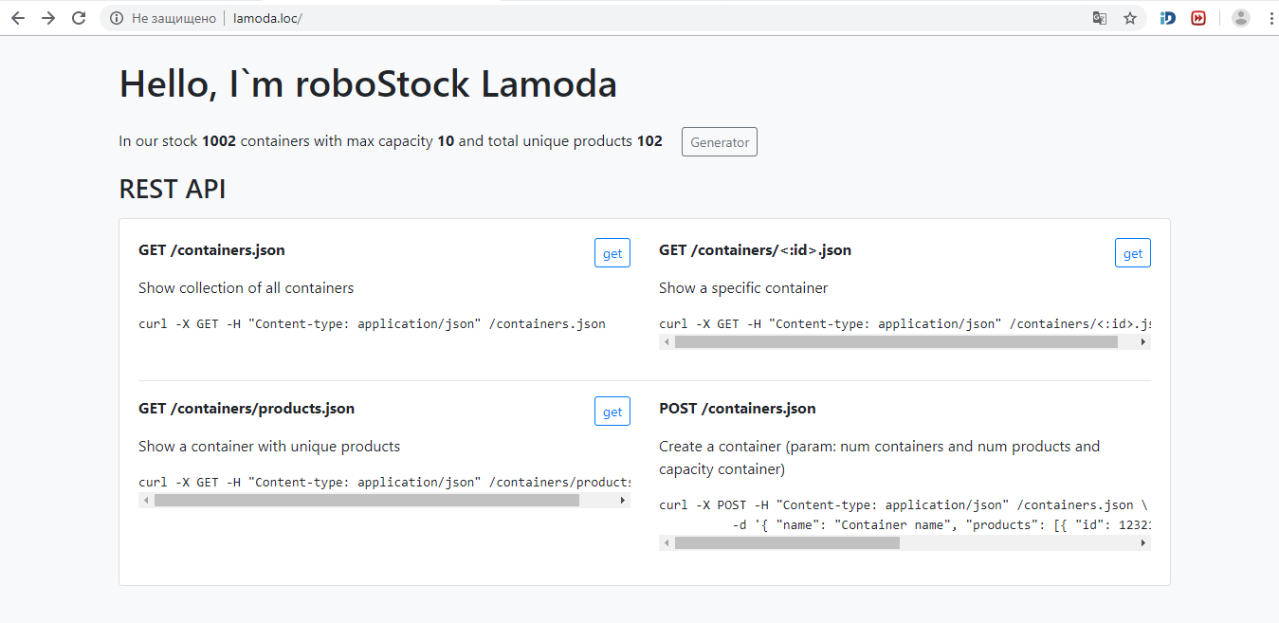Image resolution: width=1279 pixels, height=623 pixels.
Task: Open the site security info icon
Action: point(117,18)
